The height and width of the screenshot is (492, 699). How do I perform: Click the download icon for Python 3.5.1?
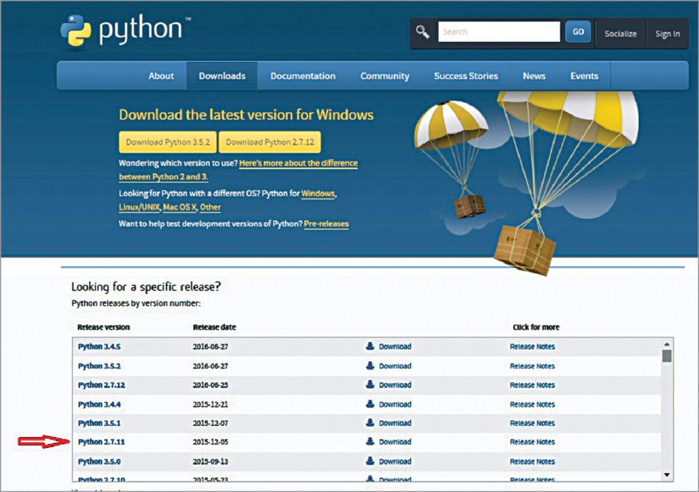coord(370,423)
